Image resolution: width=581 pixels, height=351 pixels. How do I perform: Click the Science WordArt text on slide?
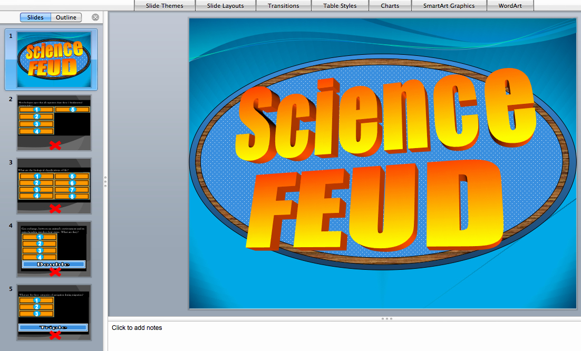pos(385,116)
